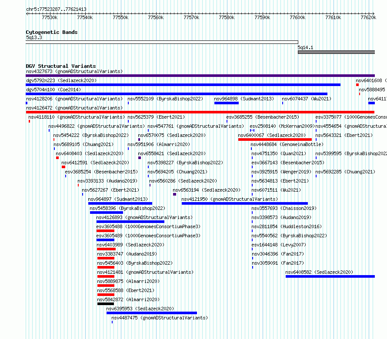Click nsv4126893 (gnomADStructuralVariants) label
The height and width of the screenshot is (339, 387).
144,217
